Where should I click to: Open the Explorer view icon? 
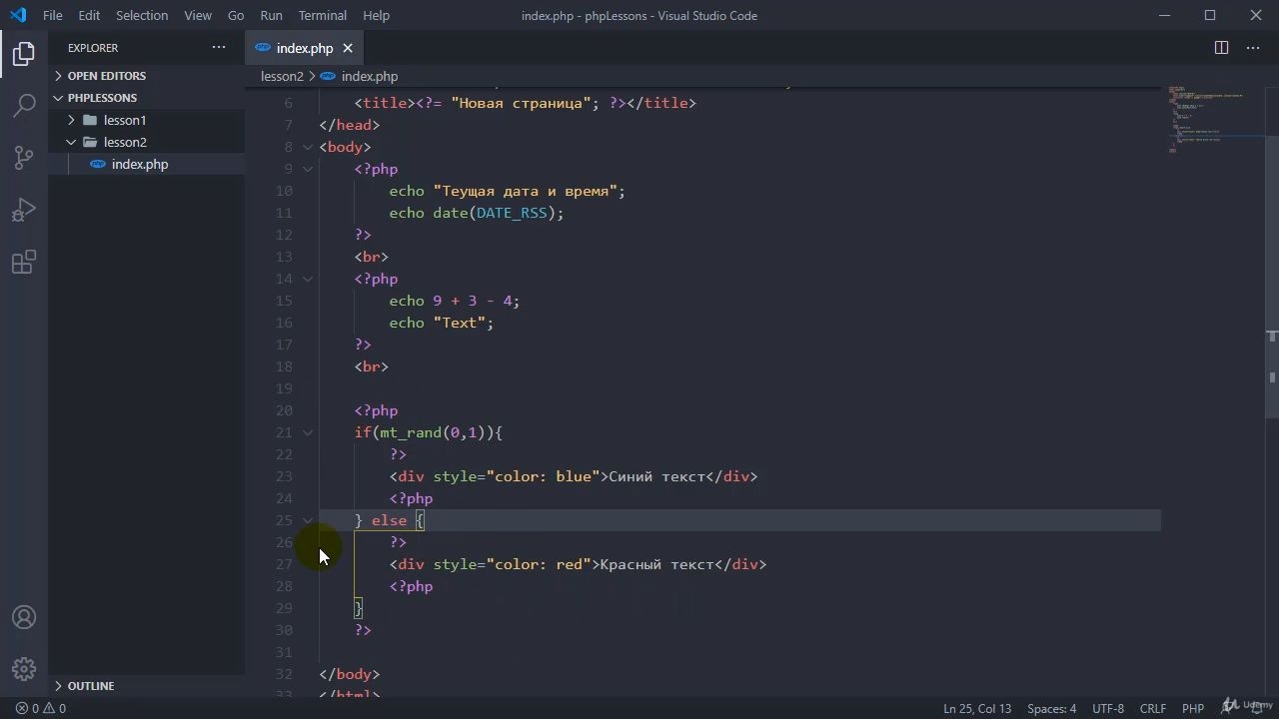click(x=24, y=54)
